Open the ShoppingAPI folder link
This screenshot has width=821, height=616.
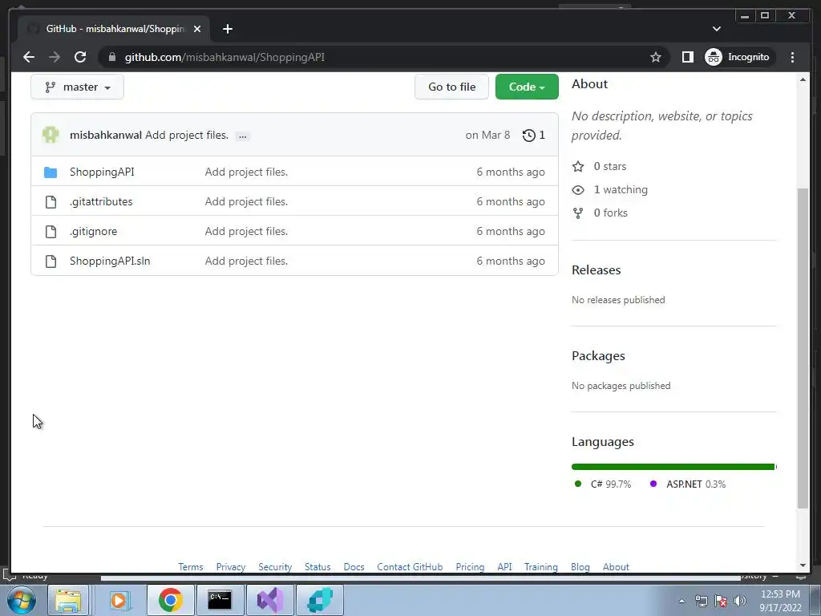pos(102,172)
